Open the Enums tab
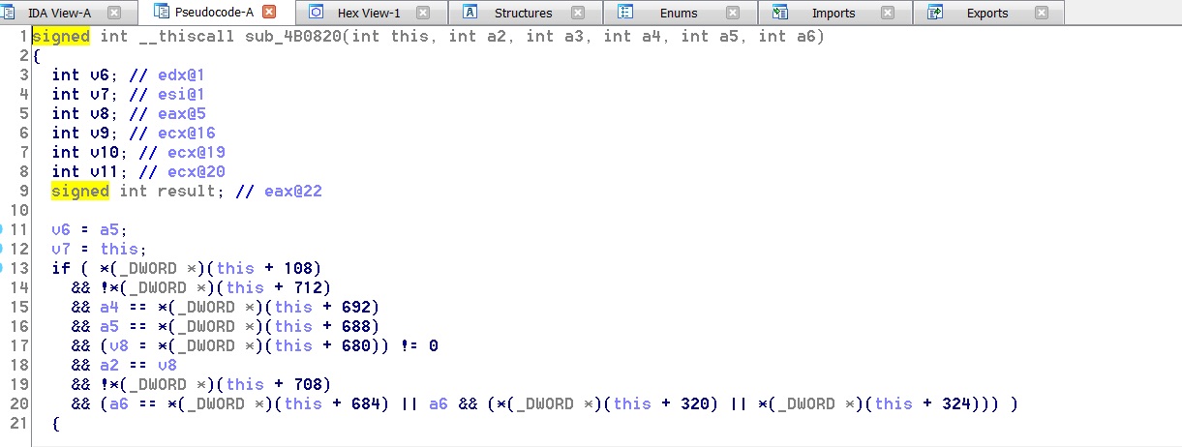This screenshot has height=447, width=1182. [679, 13]
